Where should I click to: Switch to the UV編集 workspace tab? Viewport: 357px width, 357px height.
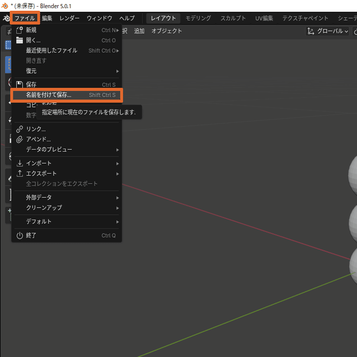(x=264, y=18)
